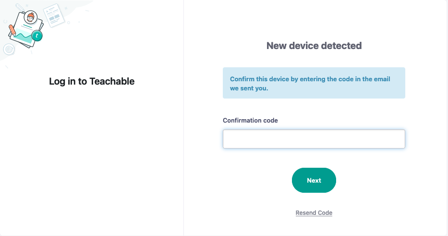
Task: Click the 'New device detected' heading
Action: [314, 46]
